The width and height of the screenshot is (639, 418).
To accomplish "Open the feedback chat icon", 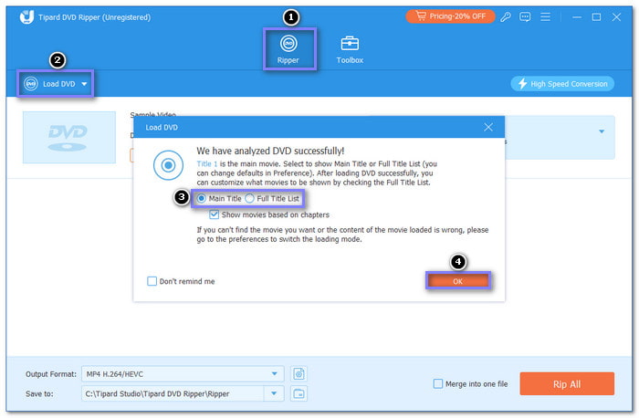I will click(x=525, y=16).
